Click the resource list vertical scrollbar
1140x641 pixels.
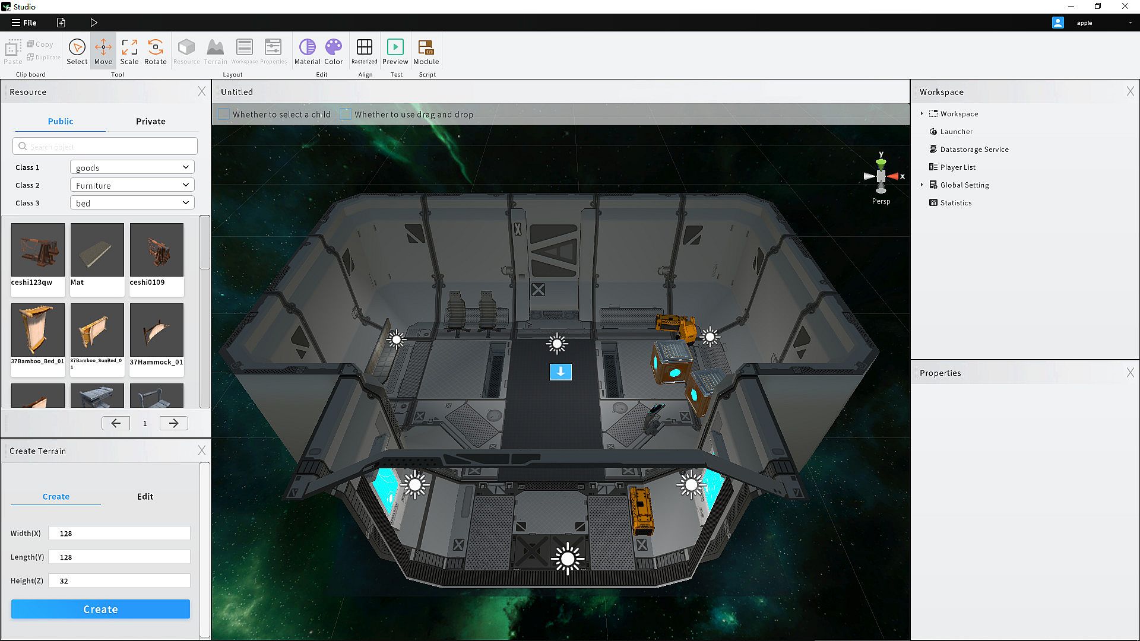(x=205, y=243)
